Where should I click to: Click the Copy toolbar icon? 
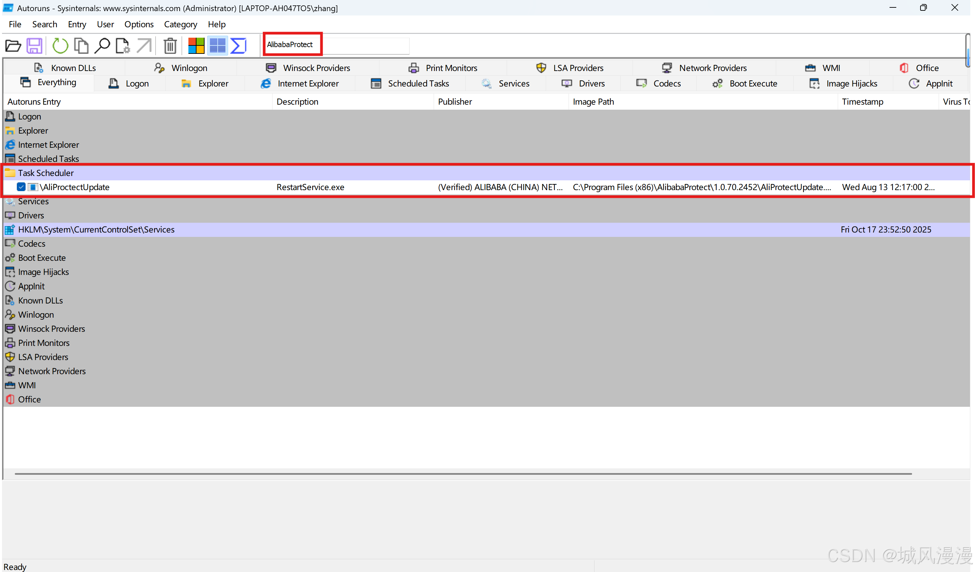(81, 46)
